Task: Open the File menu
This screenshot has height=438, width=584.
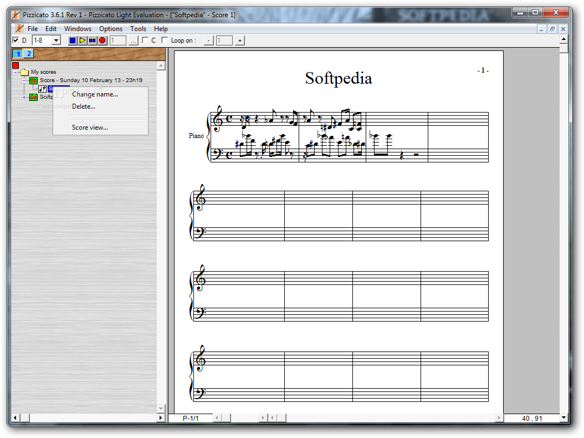Action: click(33, 29)
